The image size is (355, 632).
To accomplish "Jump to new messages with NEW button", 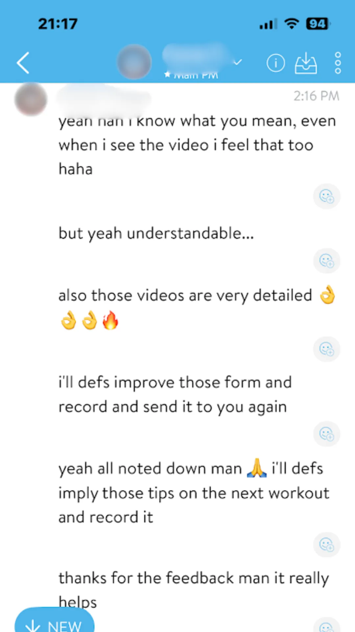I will 55,620.
